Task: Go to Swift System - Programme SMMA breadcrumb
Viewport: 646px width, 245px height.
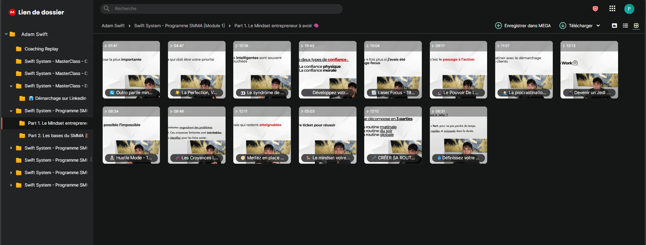Action: point(179,26)
